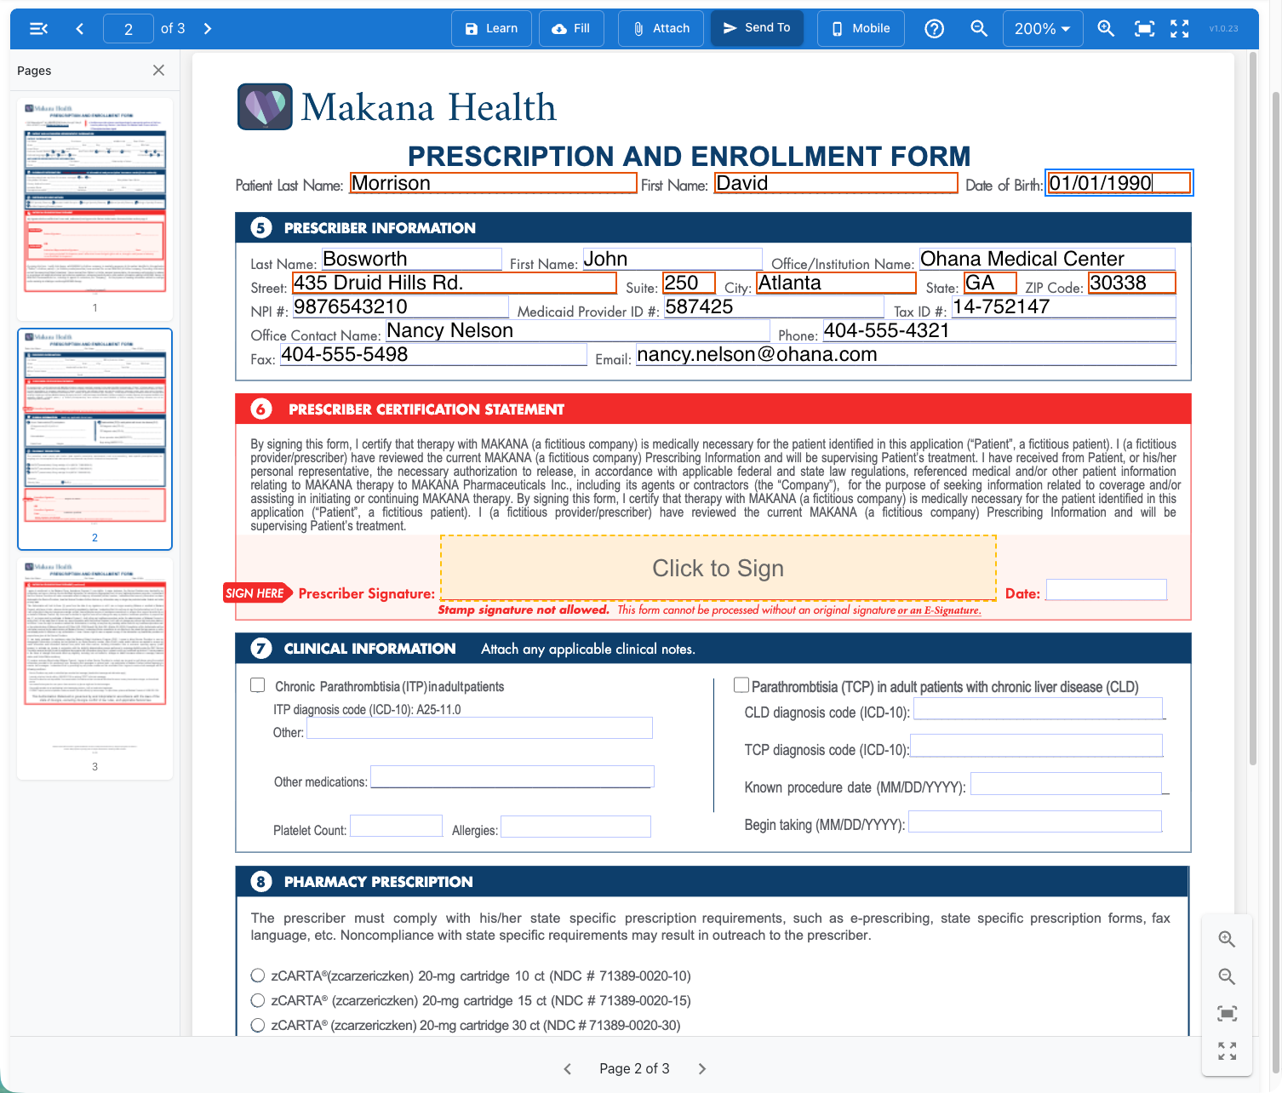Click prescriber Last Name field Bosworth
Viewport: 1282px width, 1093px height.
coord(411,259)
